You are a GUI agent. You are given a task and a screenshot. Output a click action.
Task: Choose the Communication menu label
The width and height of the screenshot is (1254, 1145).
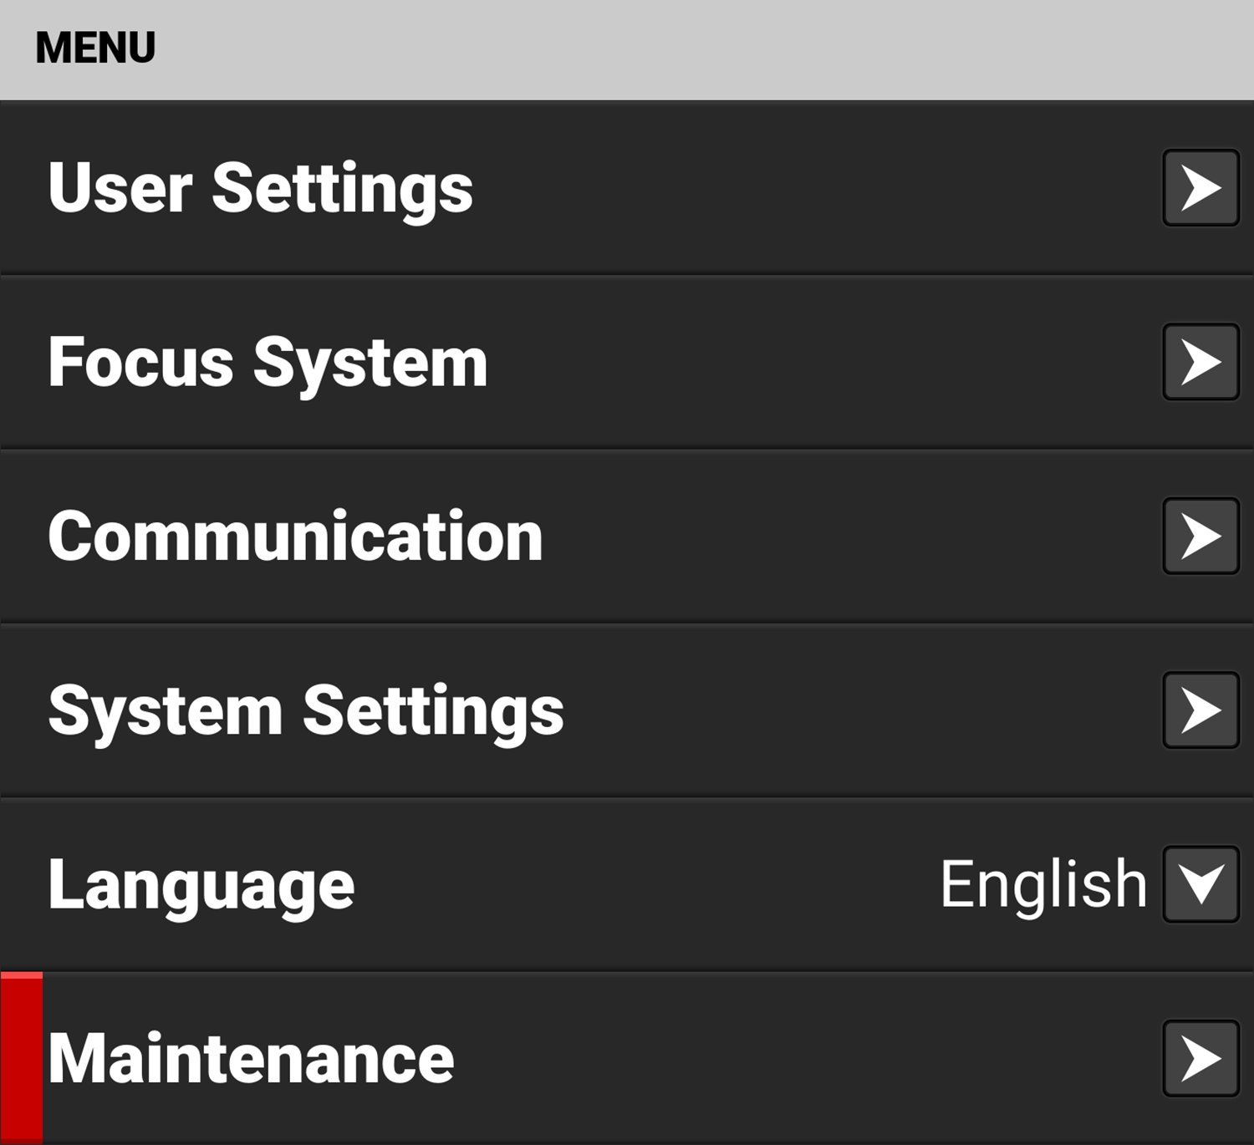click(x=295, y=537)
